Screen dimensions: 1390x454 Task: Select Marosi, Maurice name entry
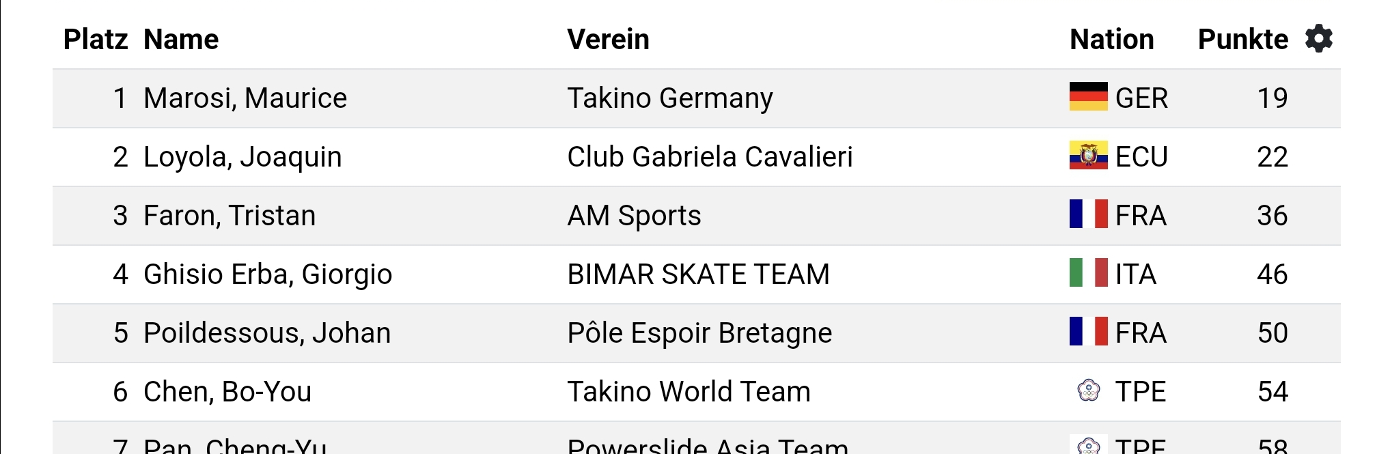point(245,98)
